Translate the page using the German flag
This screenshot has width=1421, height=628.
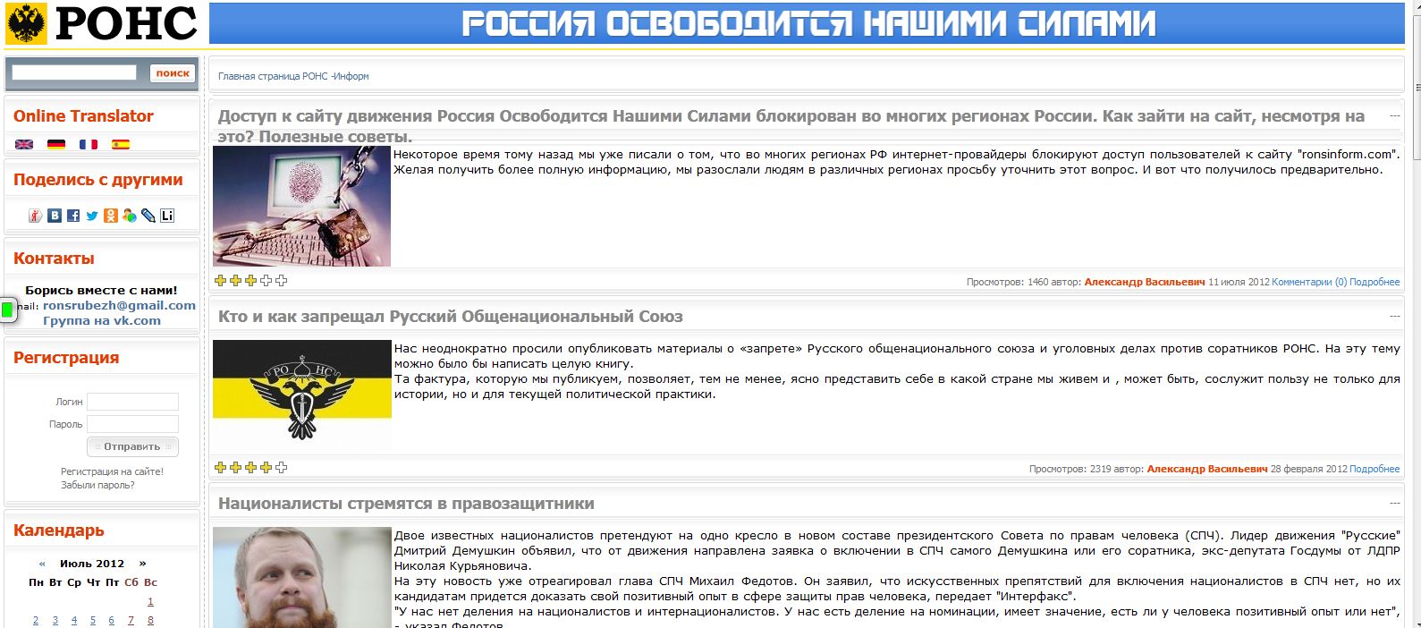point(56,144)
